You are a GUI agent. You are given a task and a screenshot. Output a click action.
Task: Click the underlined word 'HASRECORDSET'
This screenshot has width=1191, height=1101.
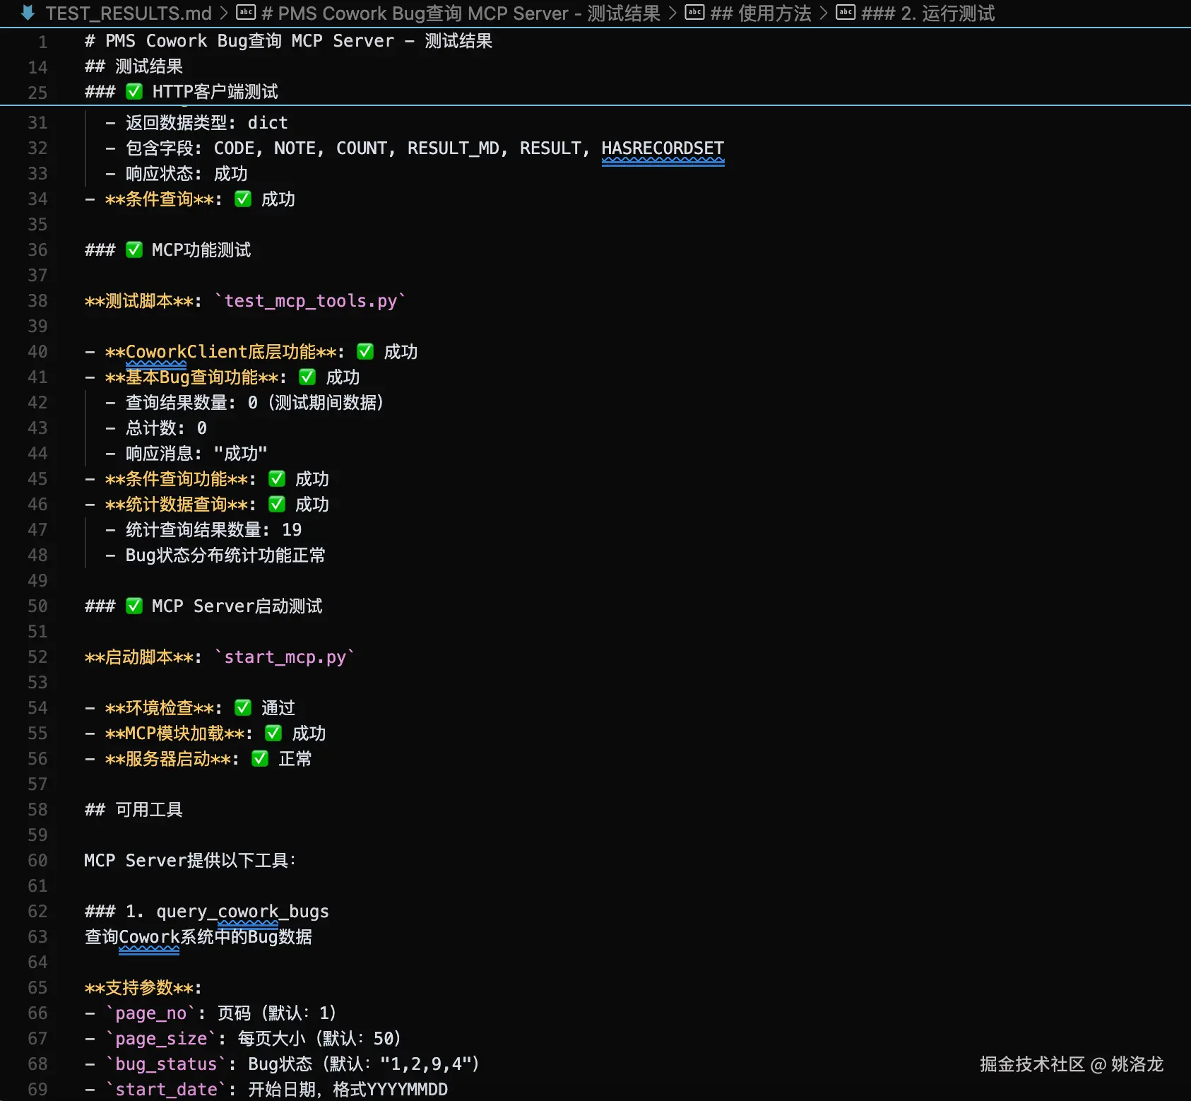663,148
